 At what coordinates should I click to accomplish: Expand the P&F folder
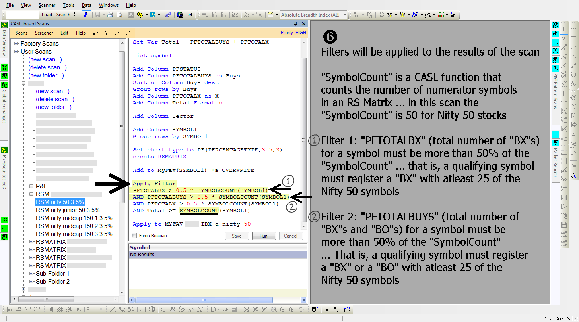point(31,186)
